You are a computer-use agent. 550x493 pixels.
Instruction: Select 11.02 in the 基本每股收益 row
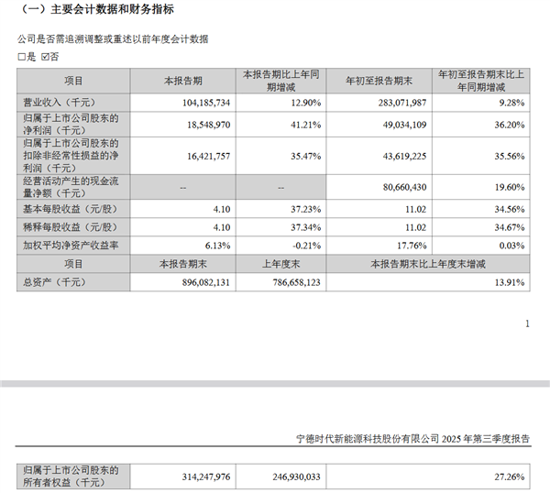pyautogui.click(x=415, y=209)
